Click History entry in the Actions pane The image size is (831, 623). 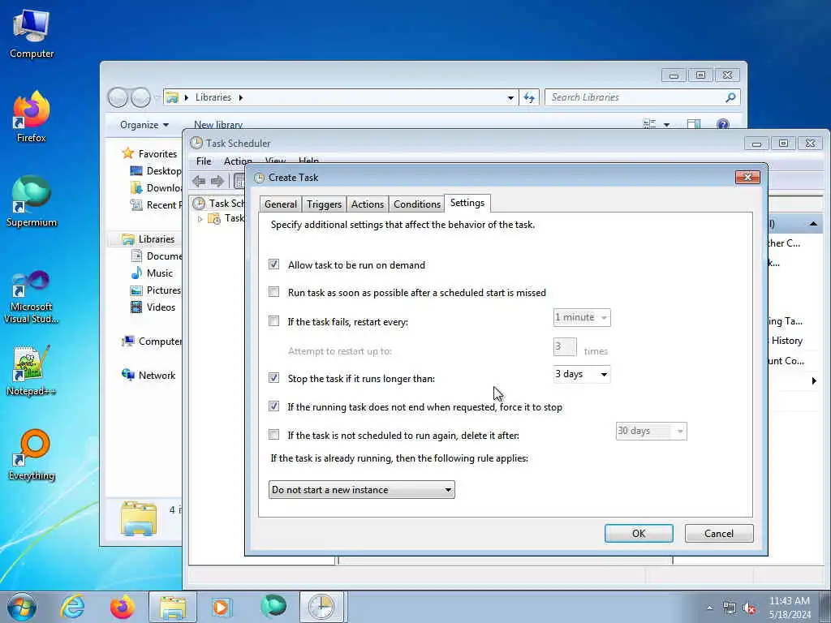[x=786, y=341]
